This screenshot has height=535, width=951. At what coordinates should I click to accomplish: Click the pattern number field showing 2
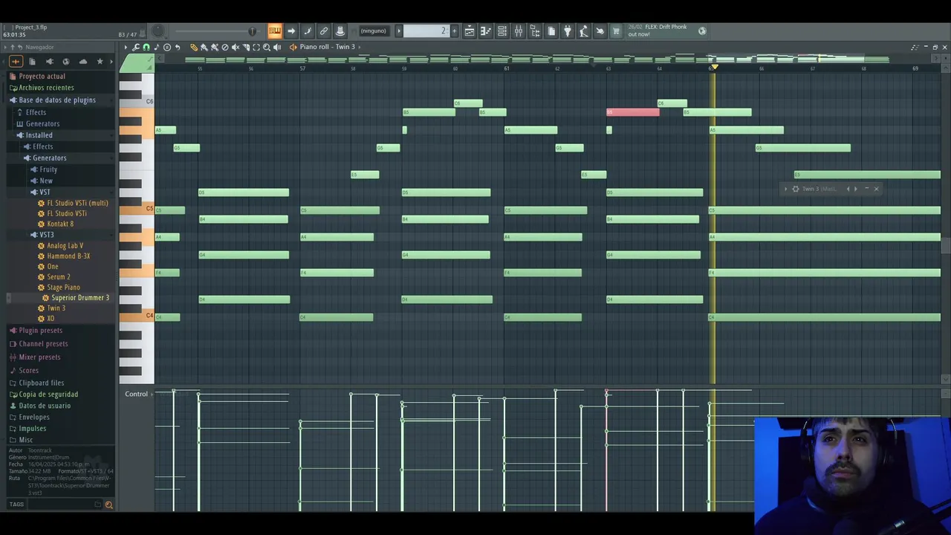[x=425, y=30]
